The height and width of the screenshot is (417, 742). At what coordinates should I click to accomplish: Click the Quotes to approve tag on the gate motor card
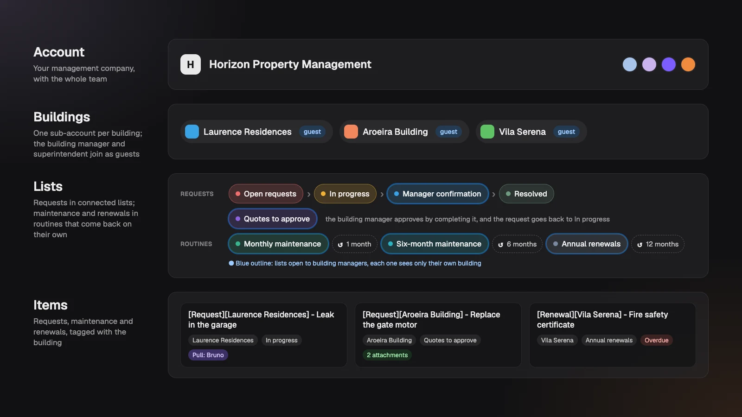click(450, 340)
